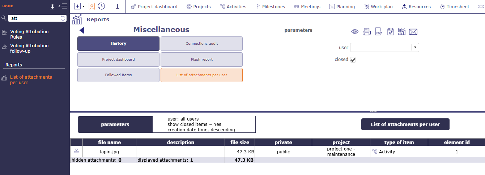Go back using the arrow beside Miscellaneous
The height and width of the screenshot is (175, 485).
(x=82, y=30)
